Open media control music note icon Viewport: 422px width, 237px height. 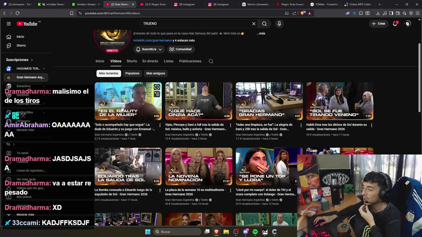pyautogui.click(x=384, y=13)
